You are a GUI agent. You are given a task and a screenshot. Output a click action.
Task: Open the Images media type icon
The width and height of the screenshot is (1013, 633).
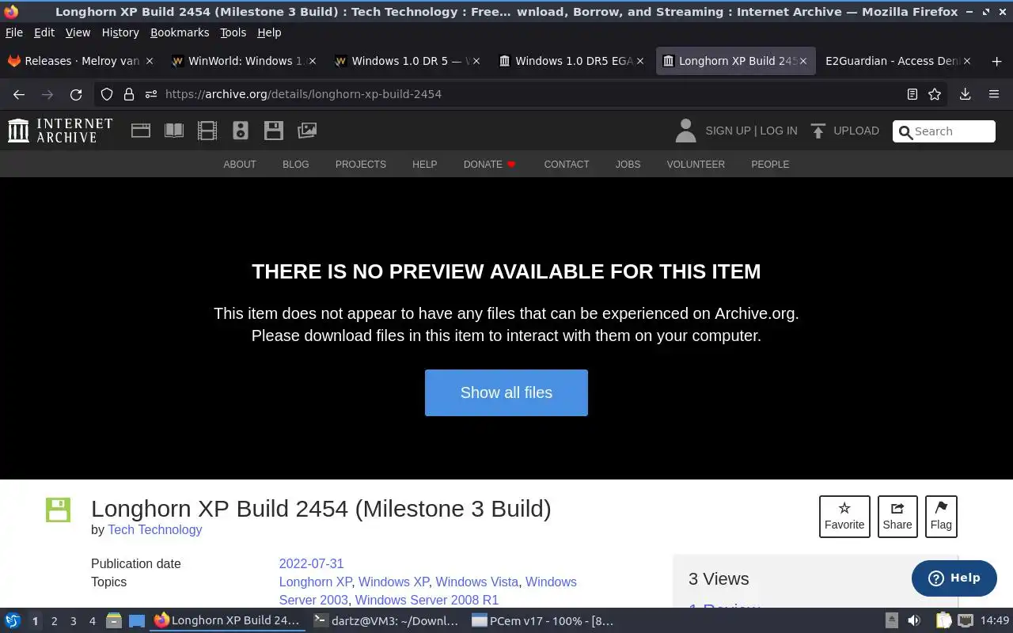307,131
